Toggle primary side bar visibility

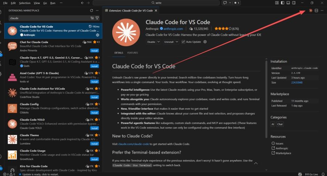(282, 3)
